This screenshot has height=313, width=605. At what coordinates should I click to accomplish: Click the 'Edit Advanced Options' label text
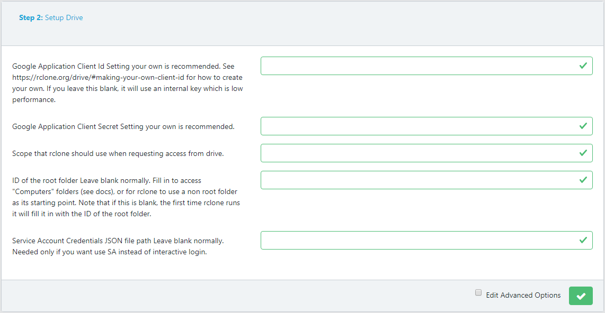[x=523, y=296]
